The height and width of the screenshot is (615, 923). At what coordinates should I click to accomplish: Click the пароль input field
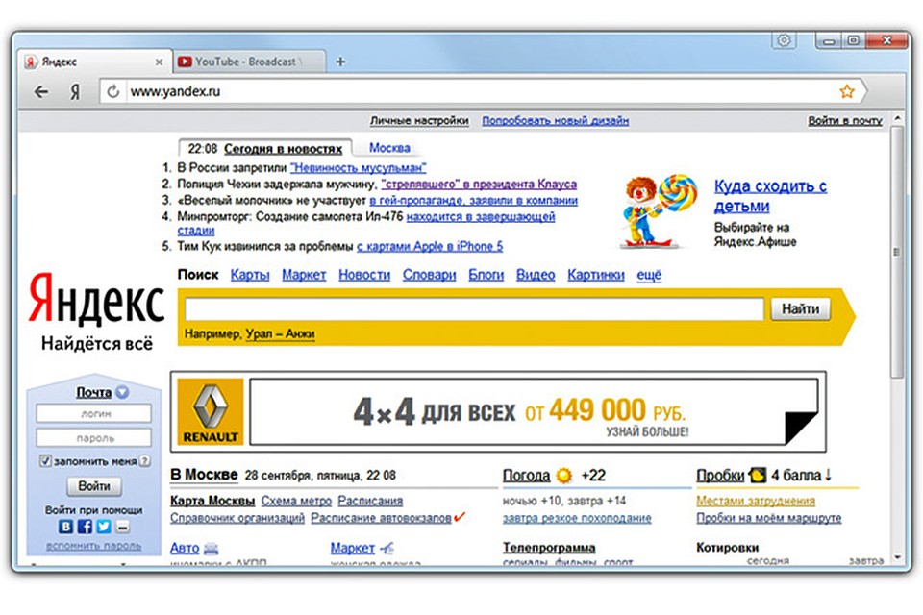click(x=93, y=438)
